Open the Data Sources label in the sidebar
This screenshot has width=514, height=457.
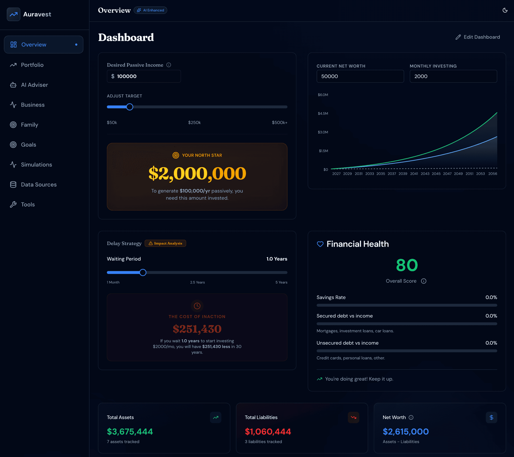tap(39, 185)
